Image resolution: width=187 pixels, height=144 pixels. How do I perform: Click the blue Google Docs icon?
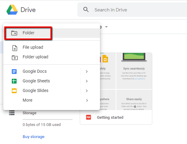pos(14,72)
